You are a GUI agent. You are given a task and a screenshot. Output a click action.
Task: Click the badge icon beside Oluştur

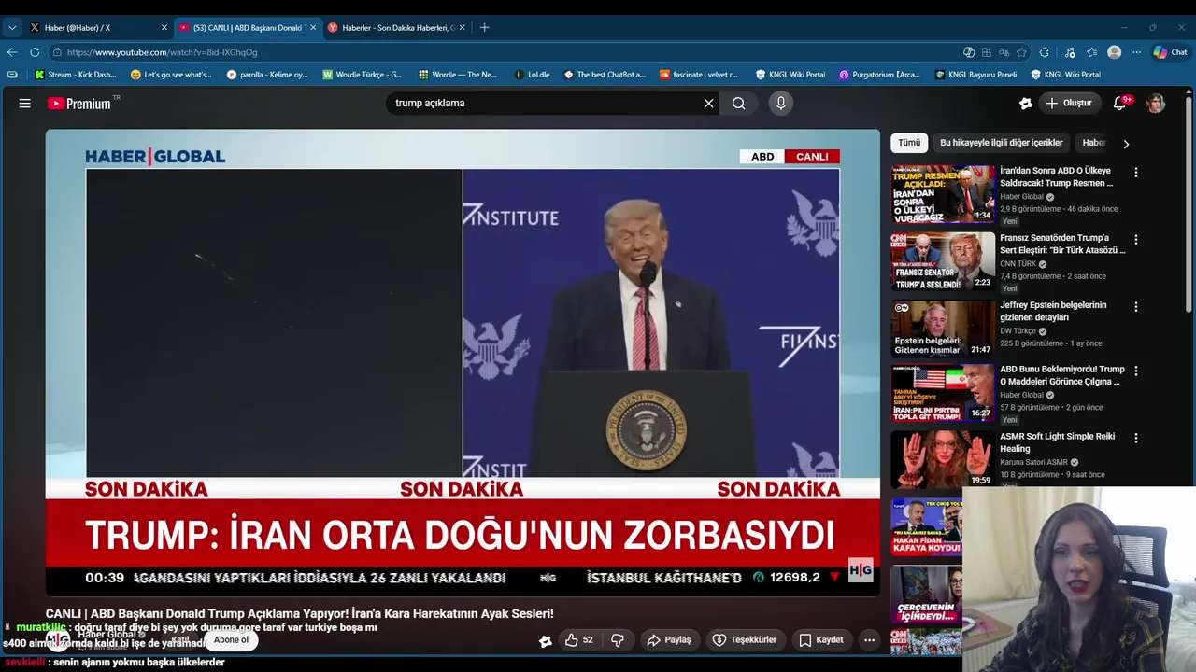point(1025,104)
